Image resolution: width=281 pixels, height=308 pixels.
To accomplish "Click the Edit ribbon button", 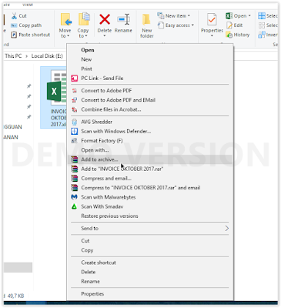I will tap(235, 25).
